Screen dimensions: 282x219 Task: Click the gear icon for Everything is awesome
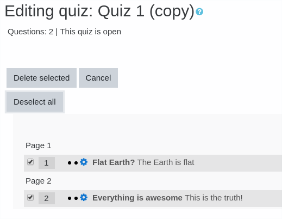pos(84,197)
